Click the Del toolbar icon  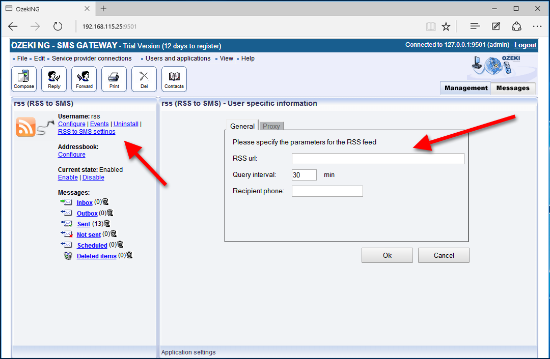point(144,79)
